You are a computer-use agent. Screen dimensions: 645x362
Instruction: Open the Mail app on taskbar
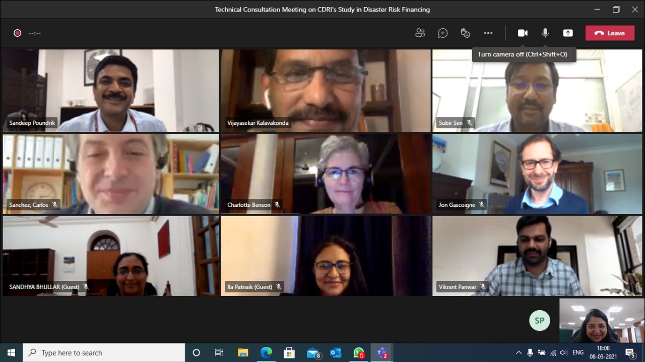point(313,352)
